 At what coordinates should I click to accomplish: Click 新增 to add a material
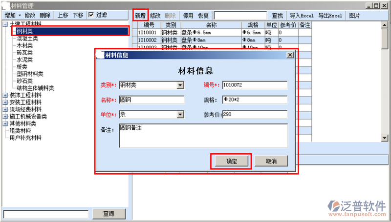coord(140,16)
